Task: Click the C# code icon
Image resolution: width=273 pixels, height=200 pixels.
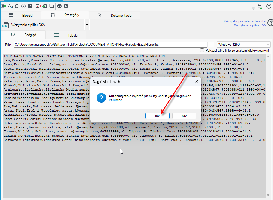Action: tap(17, 6)
